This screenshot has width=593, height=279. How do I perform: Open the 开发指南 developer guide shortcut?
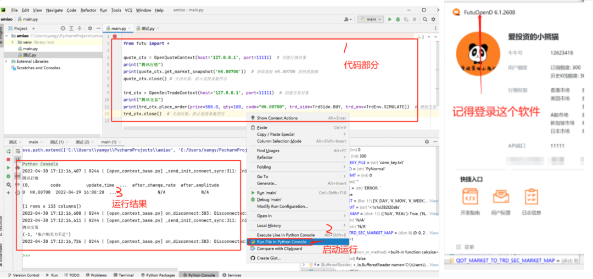[470, 203]
